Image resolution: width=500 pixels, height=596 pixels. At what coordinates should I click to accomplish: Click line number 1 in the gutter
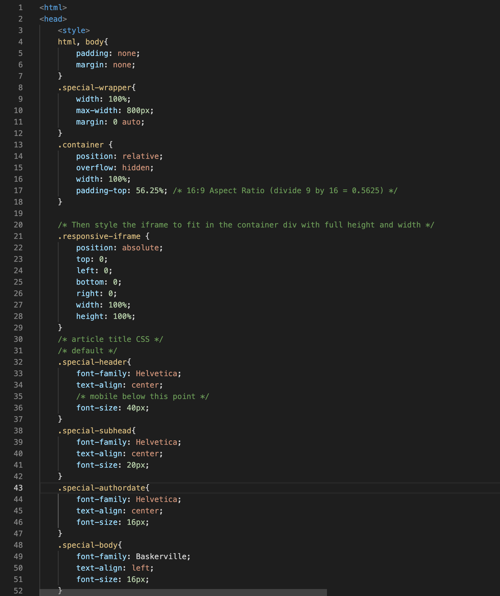pyautogui.click(x=20, y=7)
